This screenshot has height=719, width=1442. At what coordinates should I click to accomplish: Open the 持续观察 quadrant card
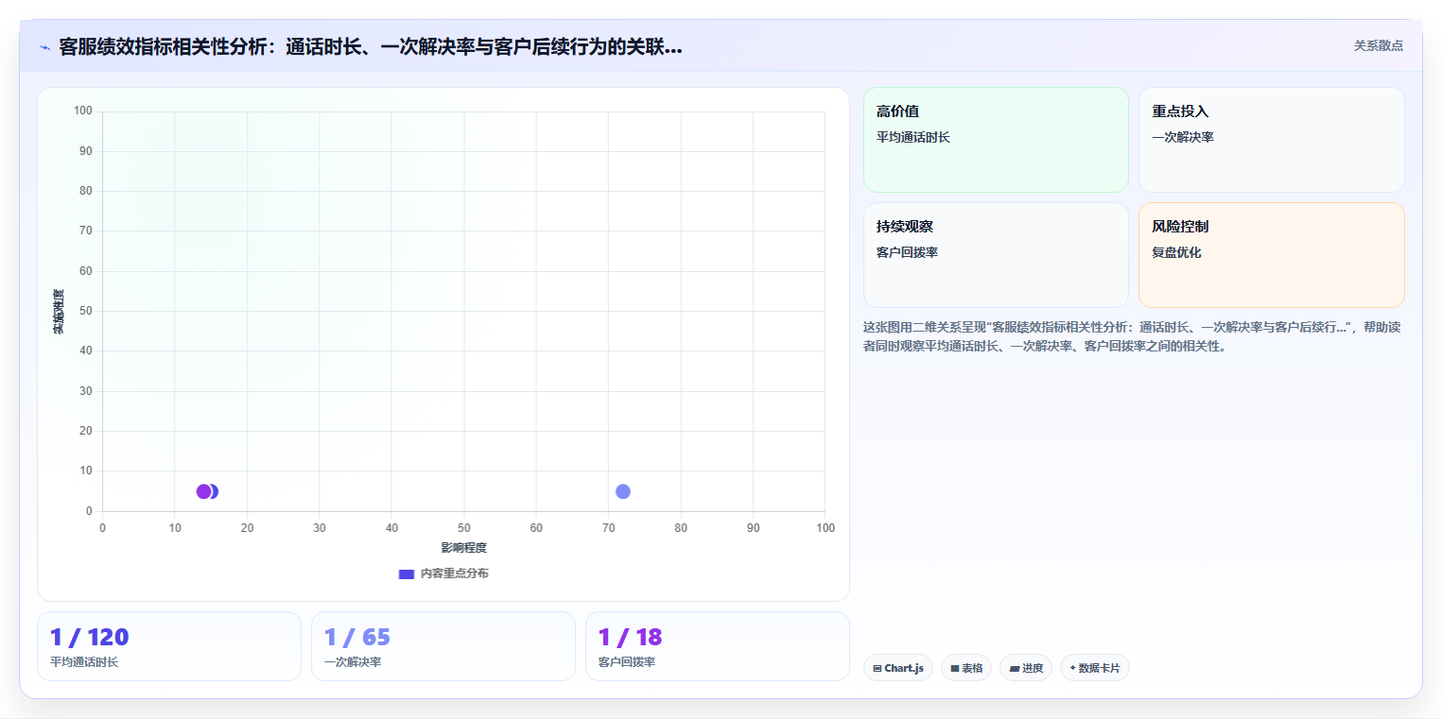tap(996, 255)
